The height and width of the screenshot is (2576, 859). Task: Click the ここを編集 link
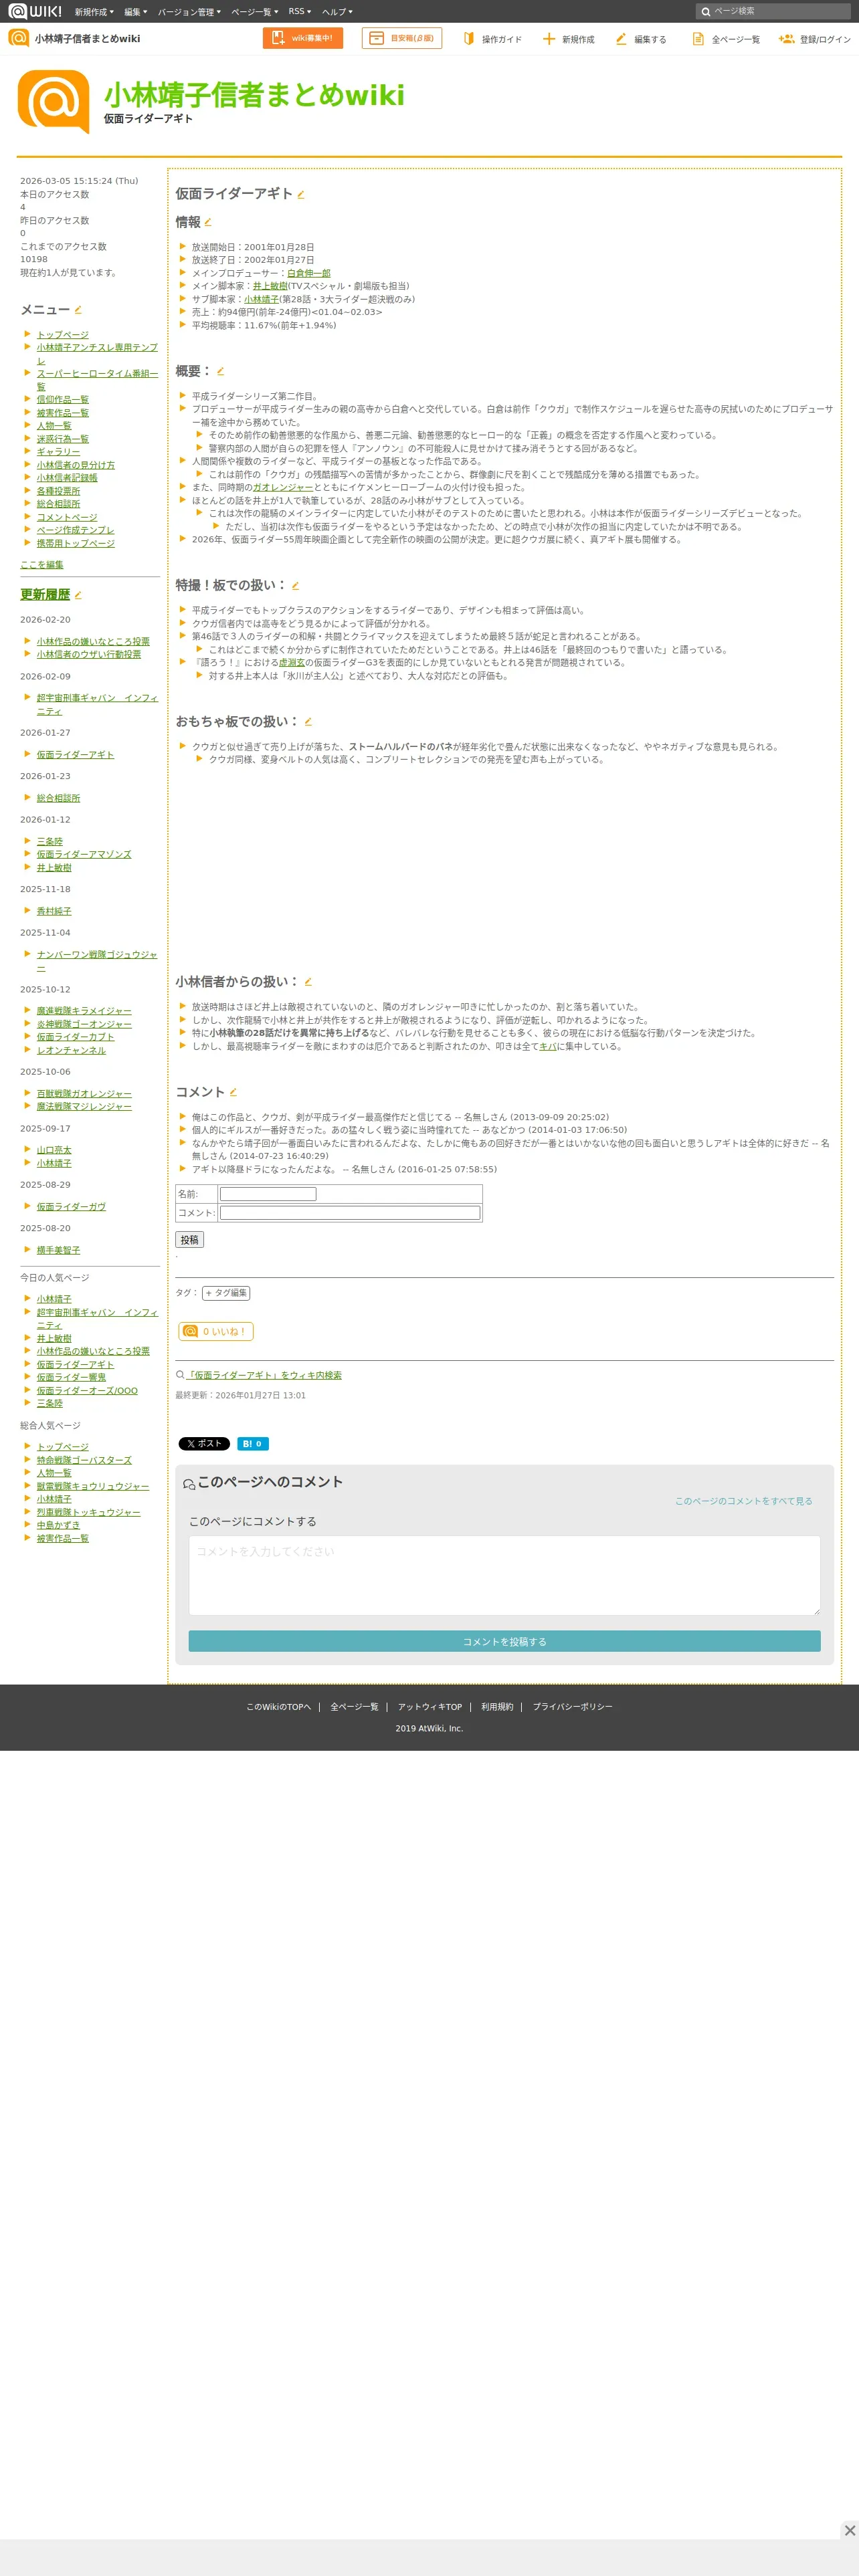pos(42,565)
